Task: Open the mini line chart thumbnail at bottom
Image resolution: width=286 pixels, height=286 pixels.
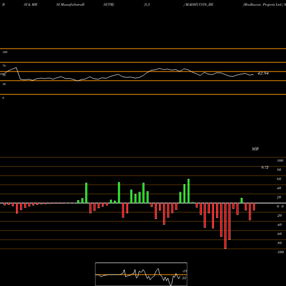Action: (141, 274)
